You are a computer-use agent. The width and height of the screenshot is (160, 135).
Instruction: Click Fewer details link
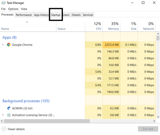pos(16,129)
